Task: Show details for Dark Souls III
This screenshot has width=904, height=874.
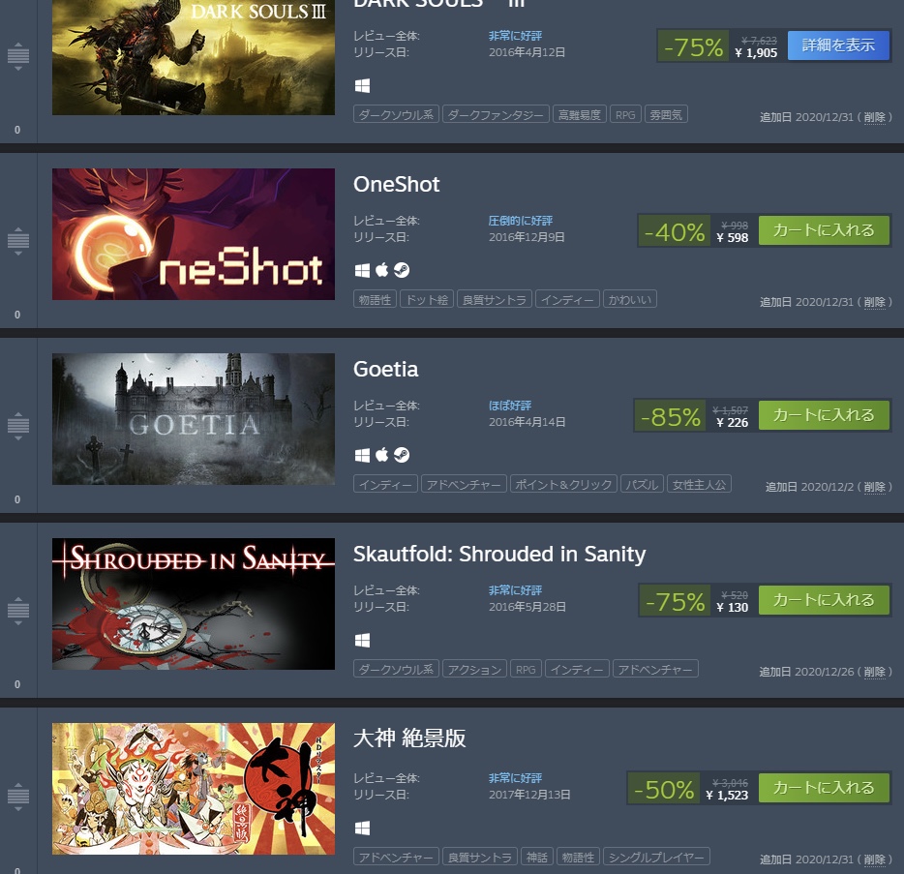Action: pyautogui.click(x=838, y=45)
